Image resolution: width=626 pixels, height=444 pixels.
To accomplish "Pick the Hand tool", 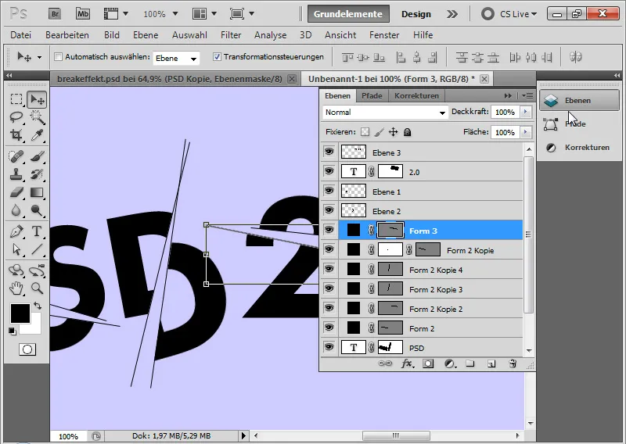I will pyautogui.click(x=16, y=288).
